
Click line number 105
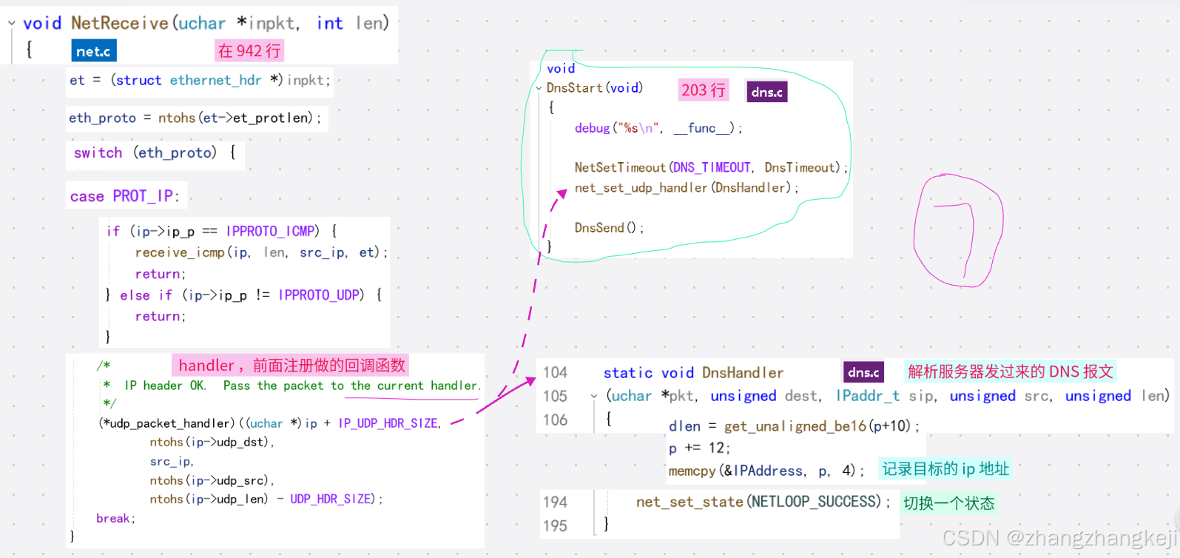(x=555, y=396)
